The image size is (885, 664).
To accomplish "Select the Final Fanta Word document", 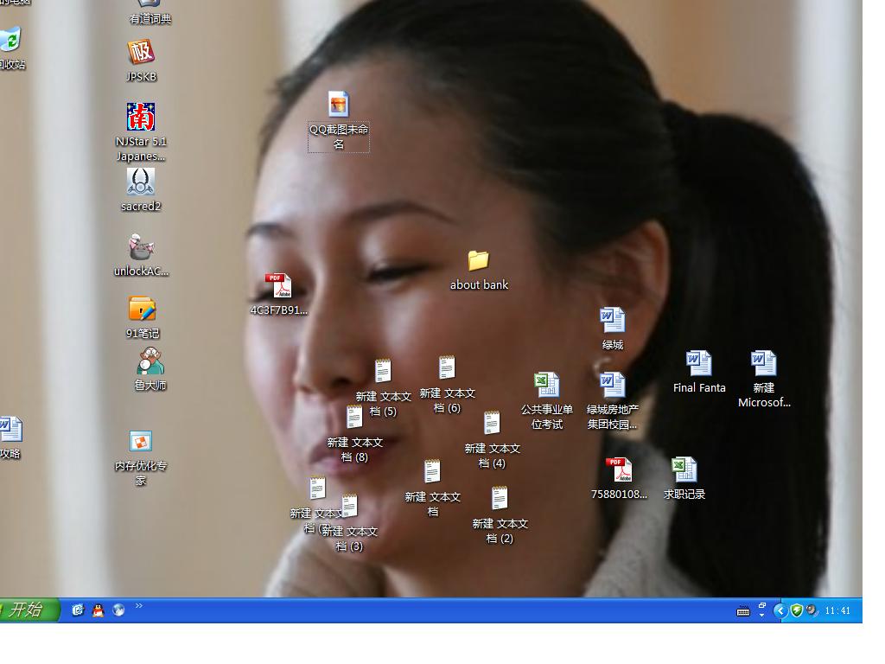I will (x=699, y=364).
